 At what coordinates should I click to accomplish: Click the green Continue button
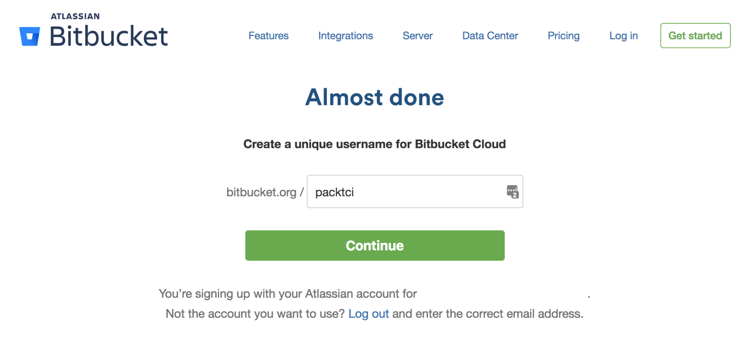(375, 245)
